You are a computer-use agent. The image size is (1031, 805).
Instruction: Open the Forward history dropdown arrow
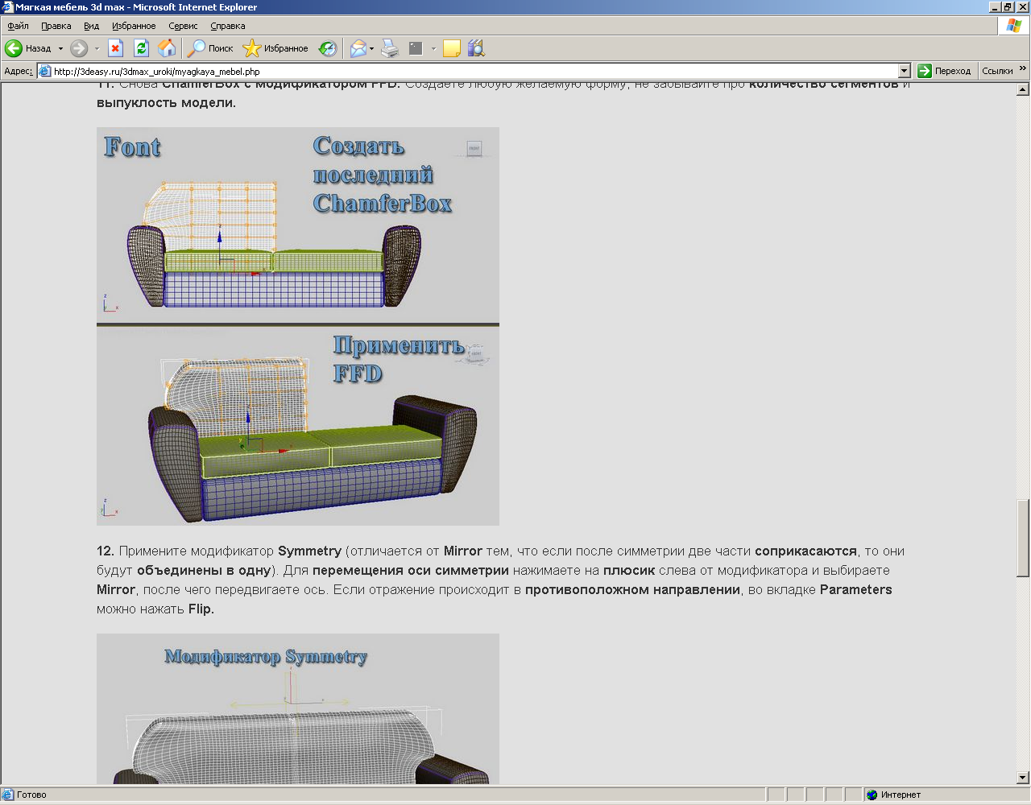pos(97,48)
